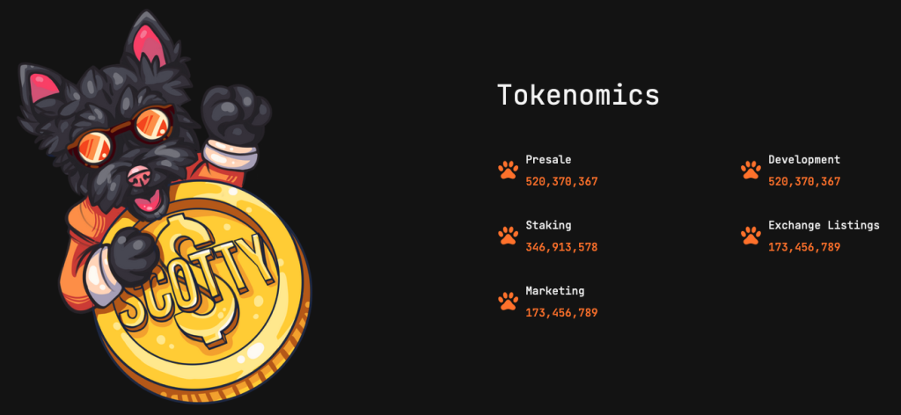Image resolution: width=901 pixels, height=415 pixels.
Task: Click the paw icon beside Exchange Listings
Action: point(751,236)
